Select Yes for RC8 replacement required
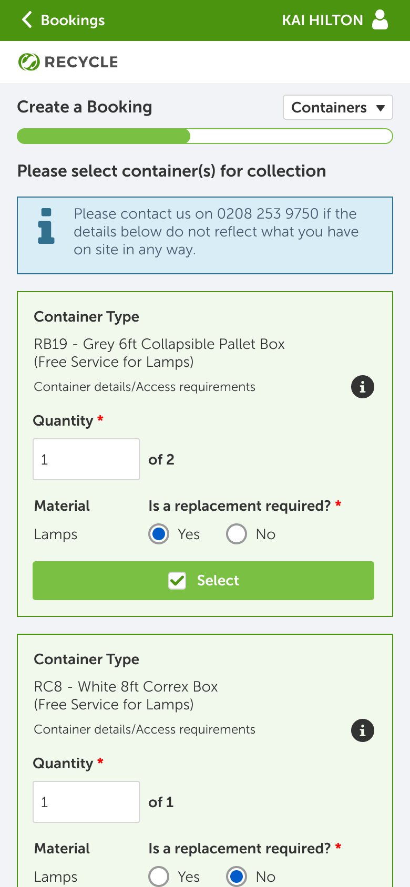 click(159, 876)
